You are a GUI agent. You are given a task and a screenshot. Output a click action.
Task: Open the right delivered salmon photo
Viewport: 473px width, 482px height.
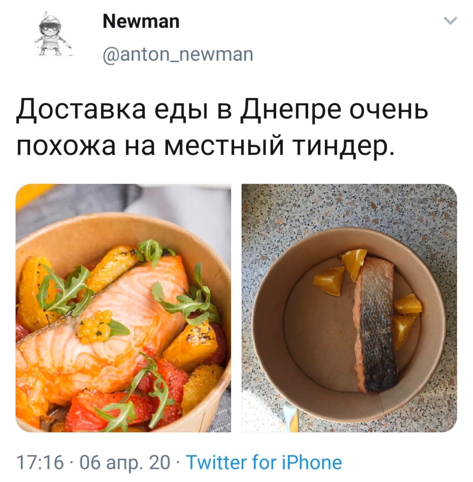[x=349, y=308]
